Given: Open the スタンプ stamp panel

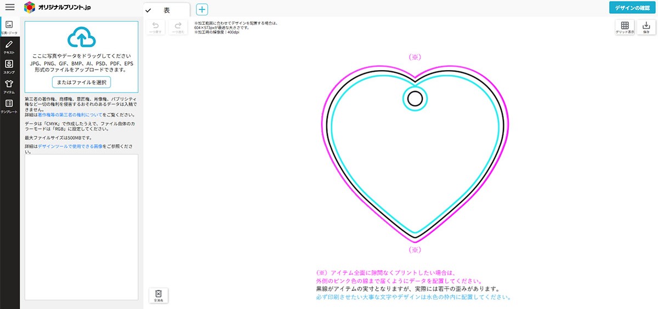Looking at the screenshot, I should [9, 67].
